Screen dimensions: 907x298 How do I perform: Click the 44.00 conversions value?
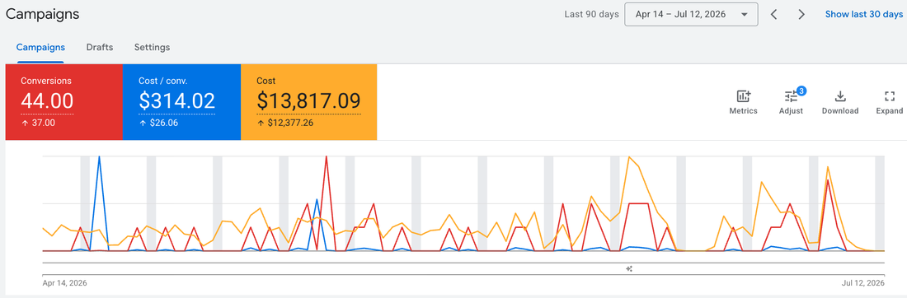click(x=48, y=101)
